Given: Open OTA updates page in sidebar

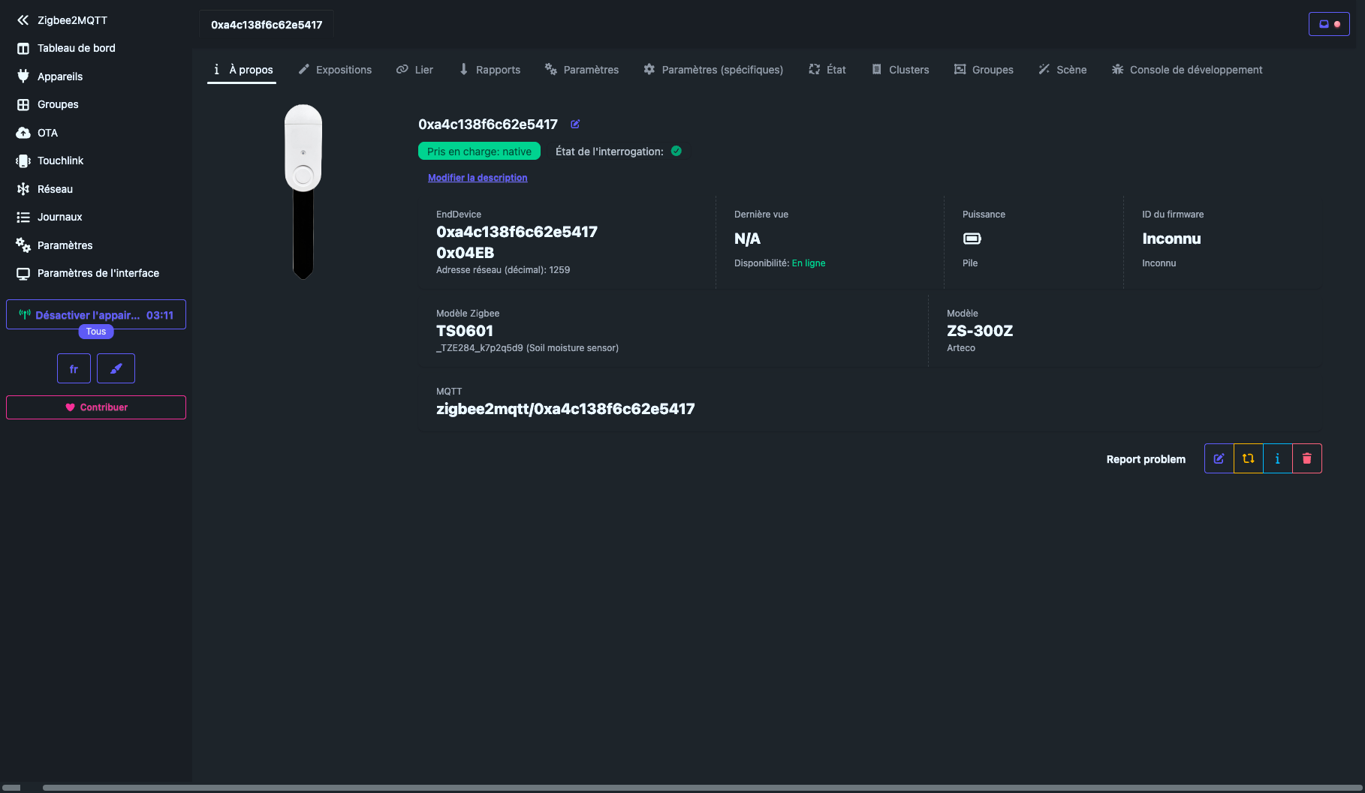Looking at the screenshot, I should point(47,133).
